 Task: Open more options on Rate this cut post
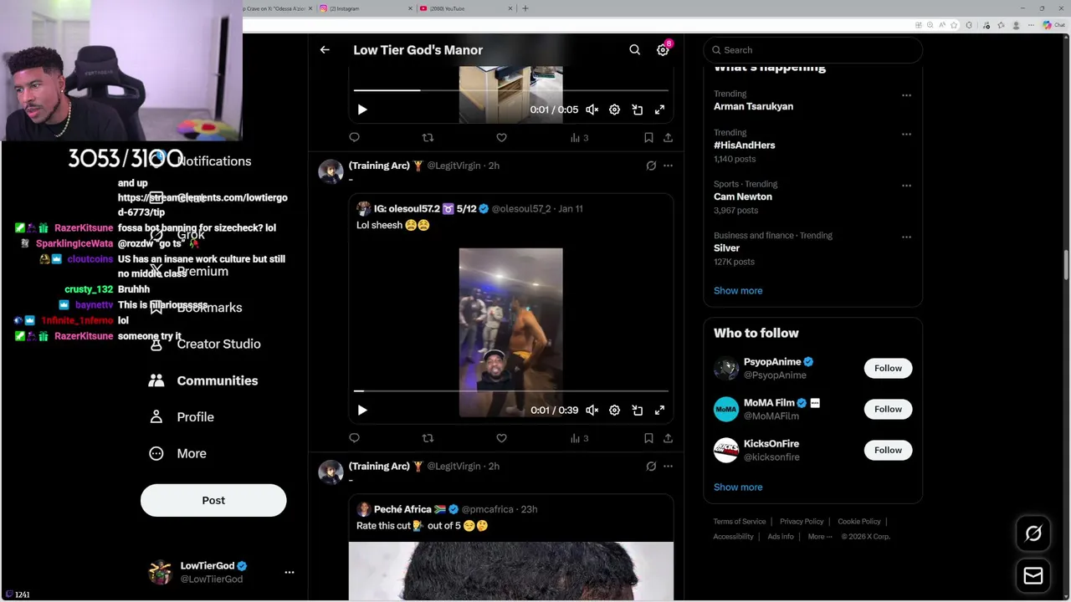click(668, 467)
